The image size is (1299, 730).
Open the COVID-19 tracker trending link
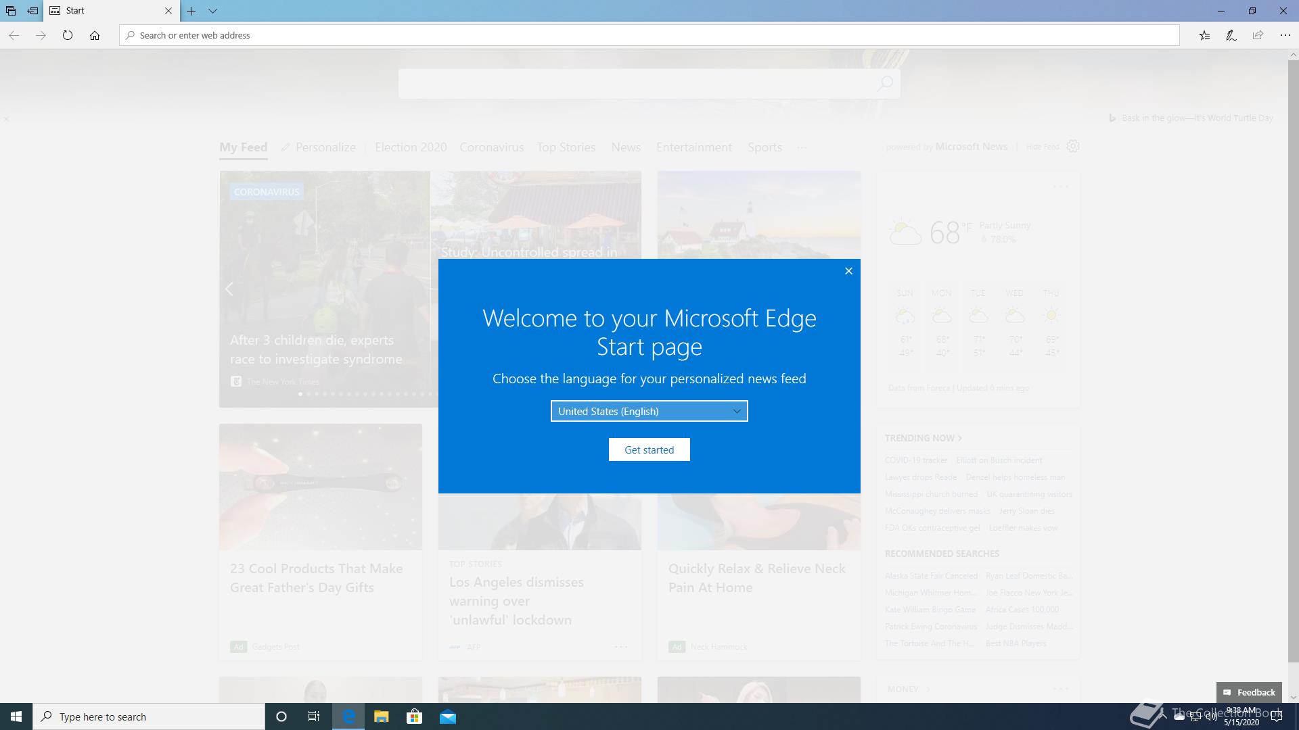[x=916, y=460]
